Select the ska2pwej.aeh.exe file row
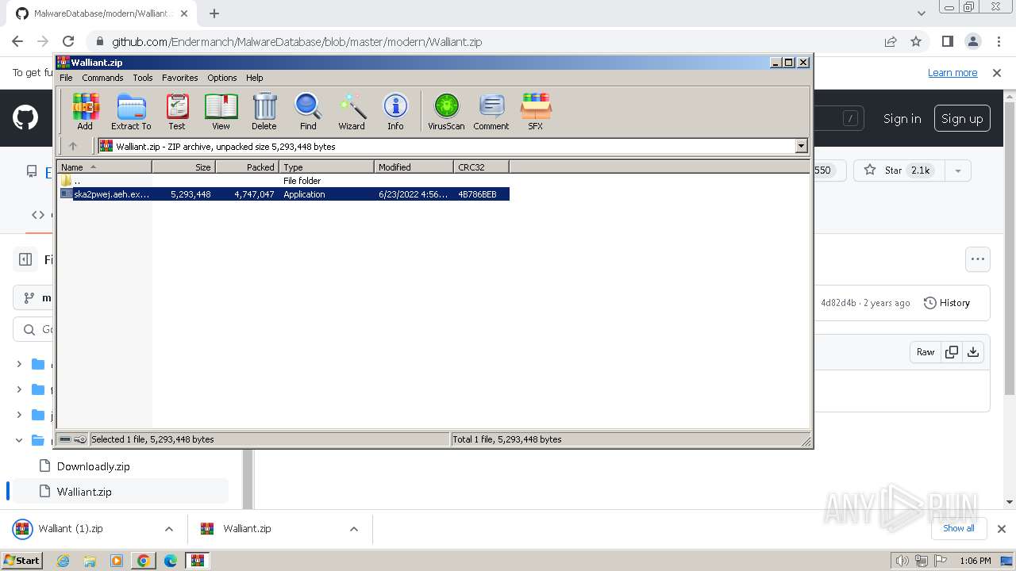This screenshot has height=571, width=1016. pos(284,194)
